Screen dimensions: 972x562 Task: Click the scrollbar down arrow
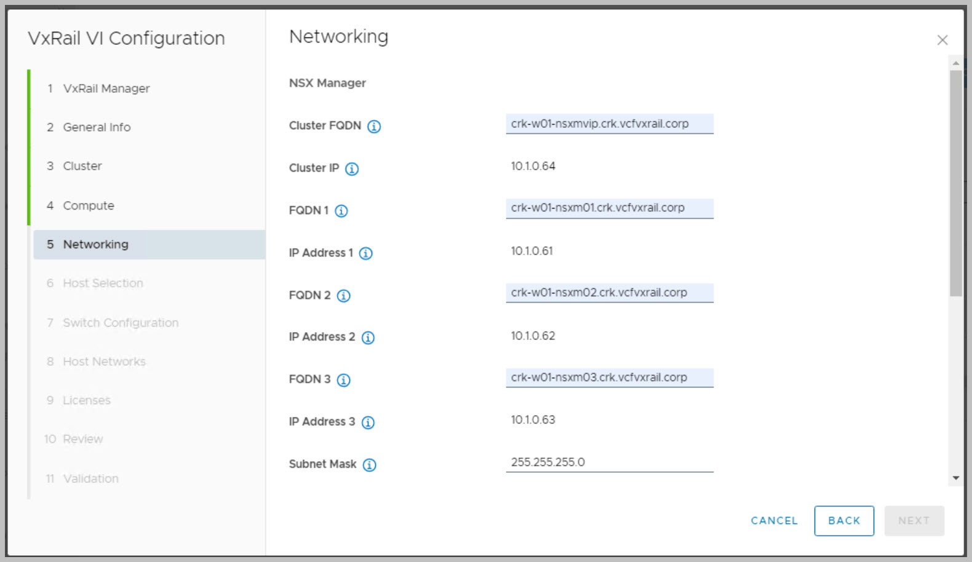pyautogui.click(x=955, y=478)
